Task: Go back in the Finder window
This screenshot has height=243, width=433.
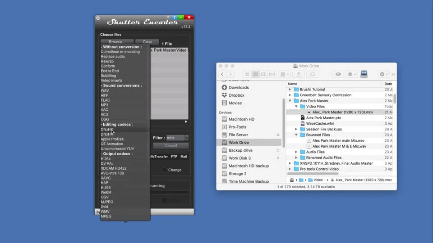Action: (222, 74)
